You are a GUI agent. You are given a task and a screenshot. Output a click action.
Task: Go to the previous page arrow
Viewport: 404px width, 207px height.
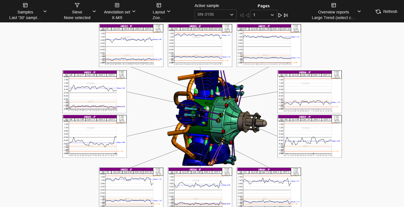click(x=247, y=15)
